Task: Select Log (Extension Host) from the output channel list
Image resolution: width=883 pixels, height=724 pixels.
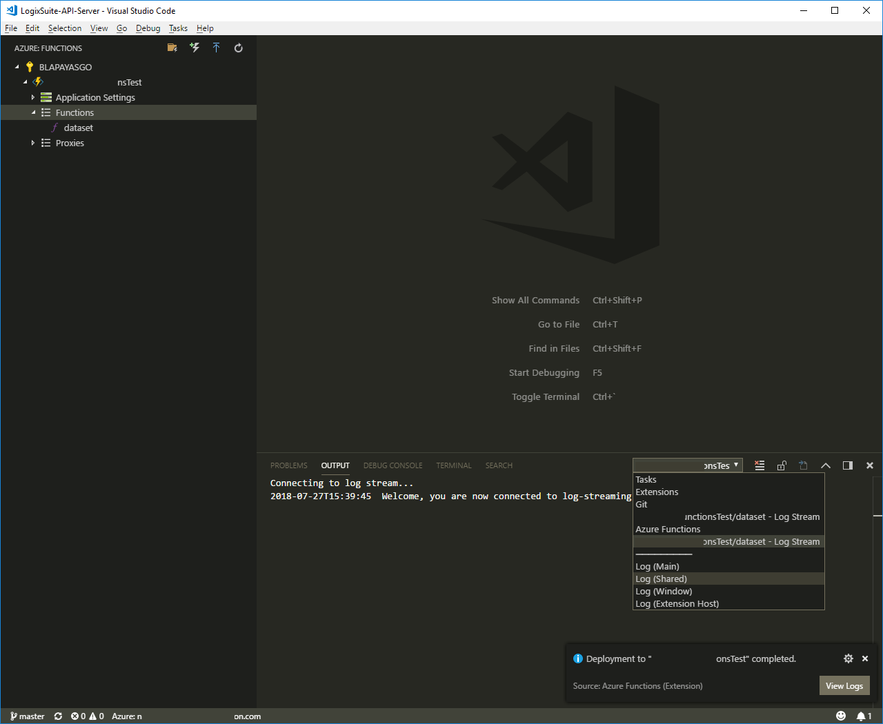Action: tap(677, 603)
